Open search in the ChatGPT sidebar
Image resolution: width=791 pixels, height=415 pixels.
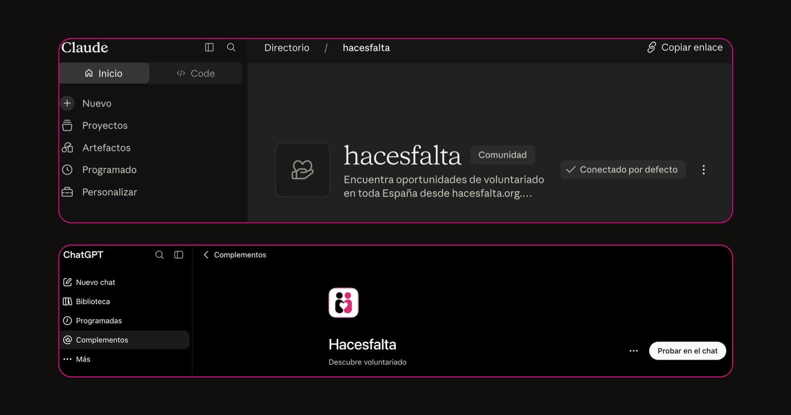point(159,255)
